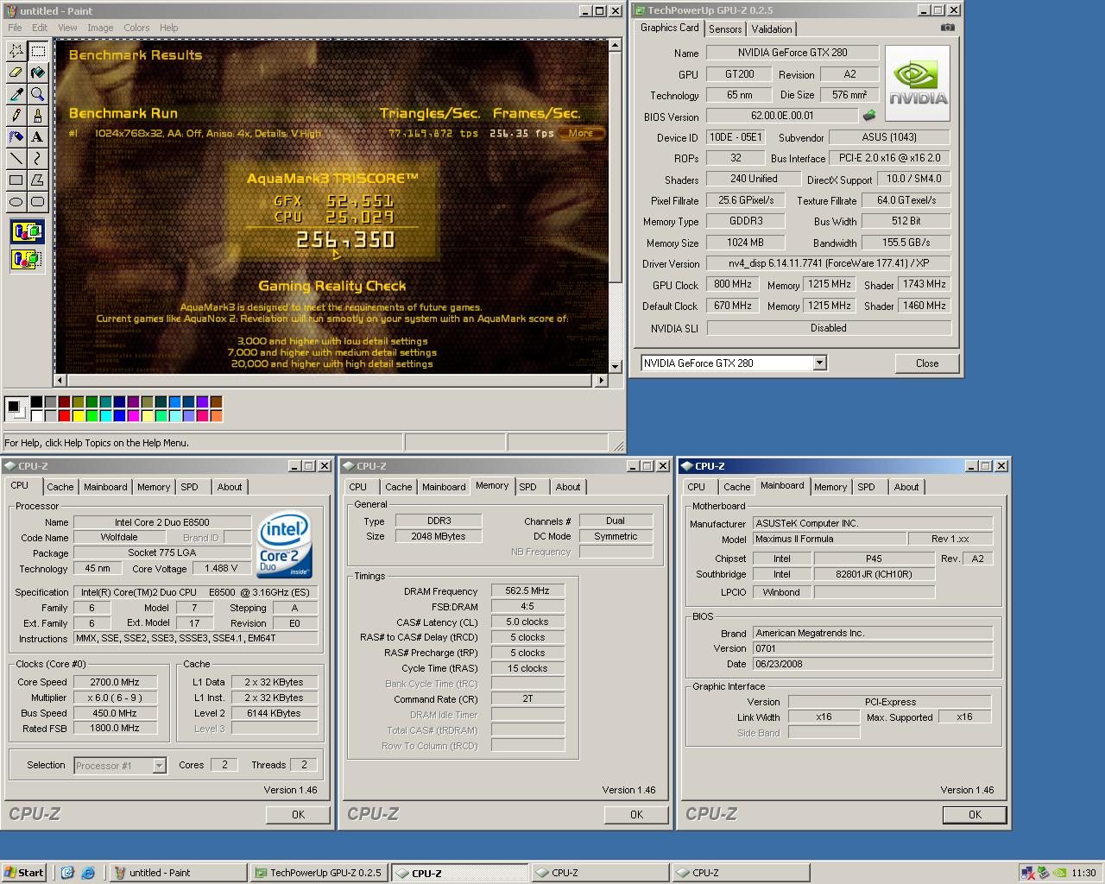Activate the Magnifier tool in Paint

[38, 94]
